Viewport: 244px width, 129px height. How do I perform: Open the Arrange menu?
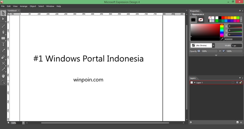[23, 6]
